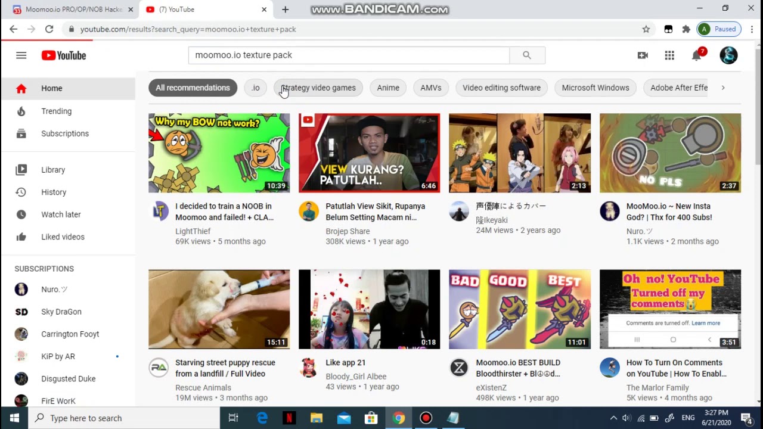763x429 pixels.
Task: Click the Chrome address bar URL
Action: click(x=188, y=29)
